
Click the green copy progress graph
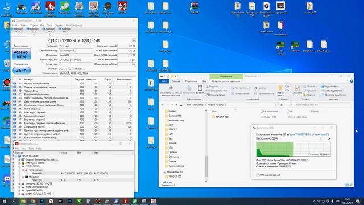coord(293,149)
